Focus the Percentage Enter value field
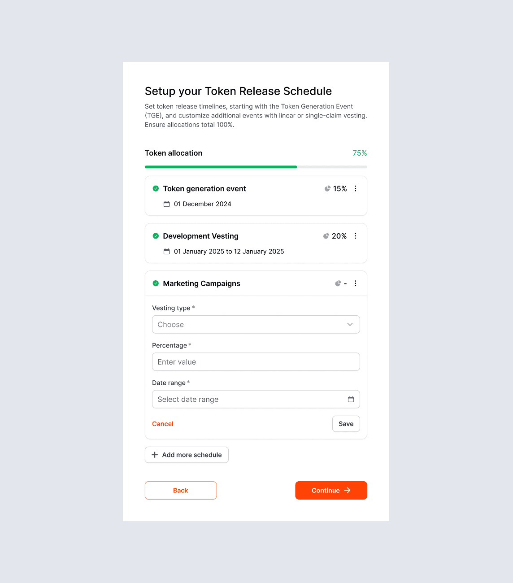The width and height of the screenshot is (513, 583). click(x=256, y=362)
